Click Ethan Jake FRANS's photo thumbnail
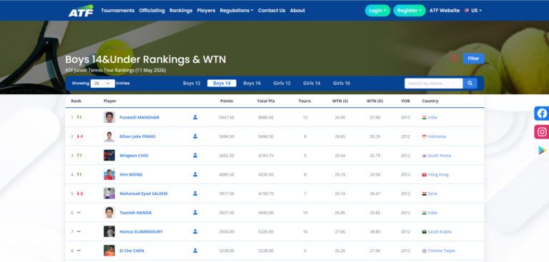This screenshot has width=549, height=262. click(109, 136)
